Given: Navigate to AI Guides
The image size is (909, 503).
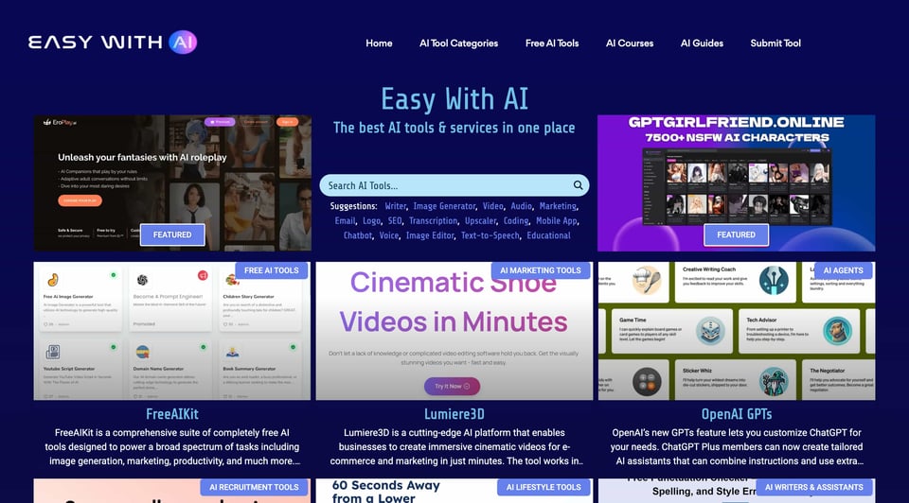Looking at the screenshot, I should click(x=702, y=43).
